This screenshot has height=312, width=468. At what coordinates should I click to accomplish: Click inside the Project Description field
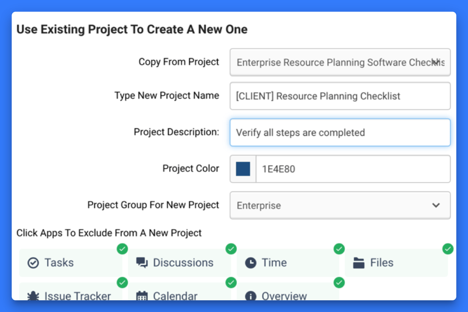tap(340, 133)
